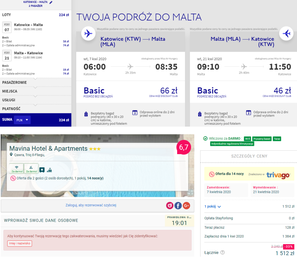Click the 46 zł return price
Image resolution: width=297 pixels, height=257 pixels.
[282, 90]
